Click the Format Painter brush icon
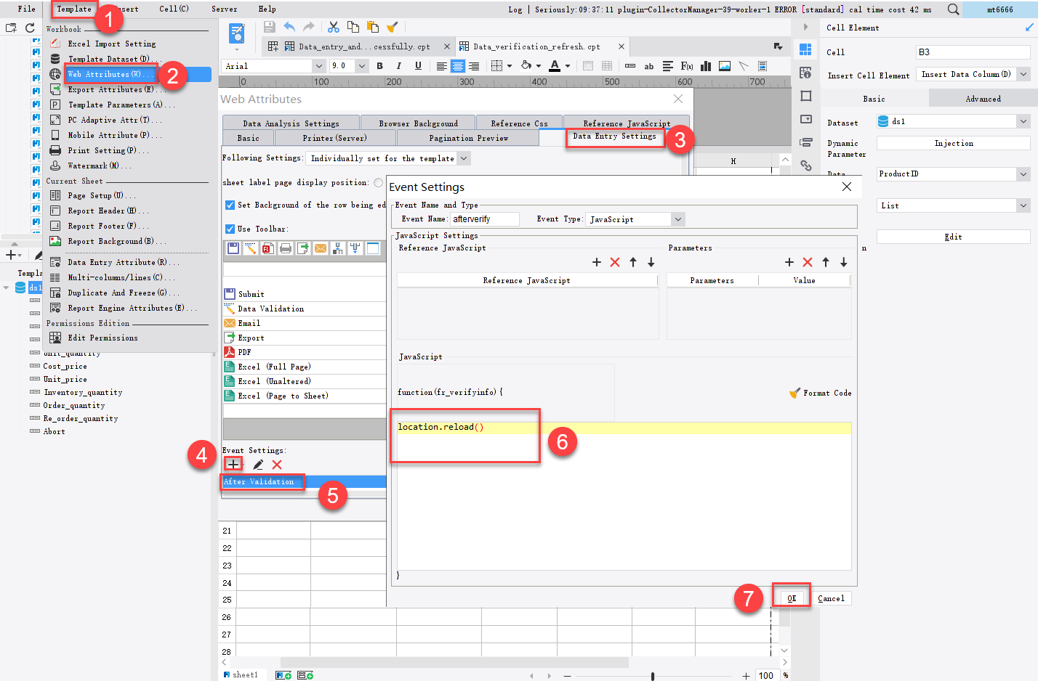This screenshot has height=681, width=1038. [x=393, y=27]
